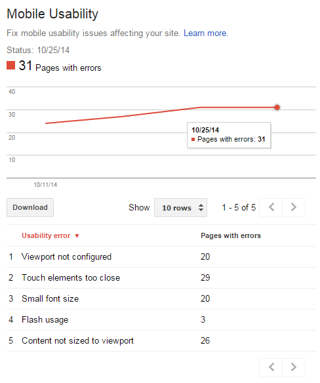Sort by Pages with errors column

(x=231, y=235)
